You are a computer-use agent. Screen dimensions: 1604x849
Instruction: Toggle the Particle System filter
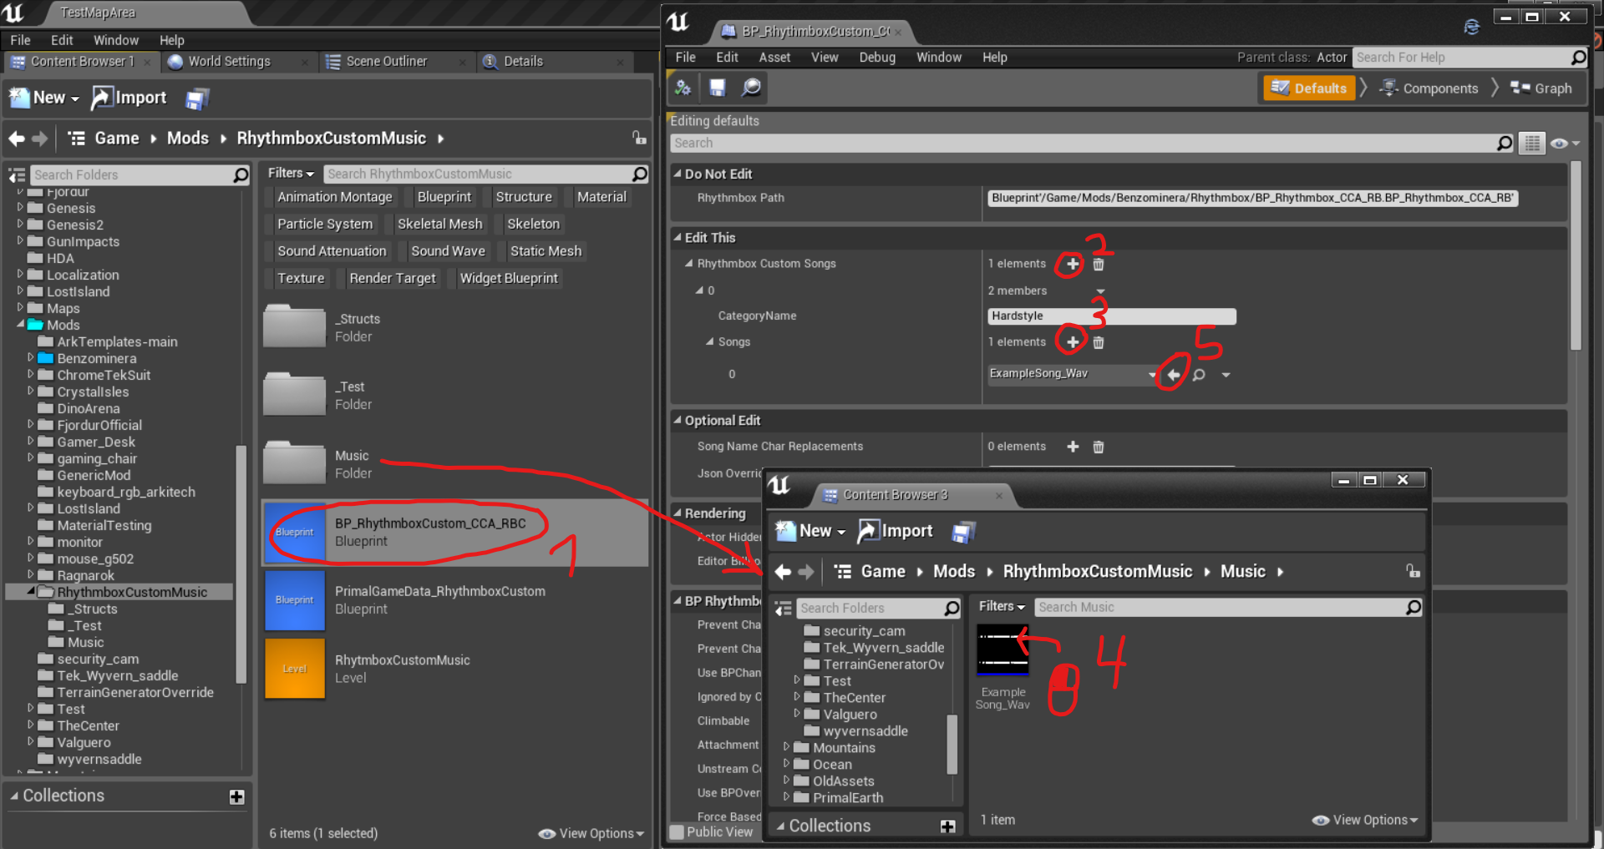click(x=325, y=224)
